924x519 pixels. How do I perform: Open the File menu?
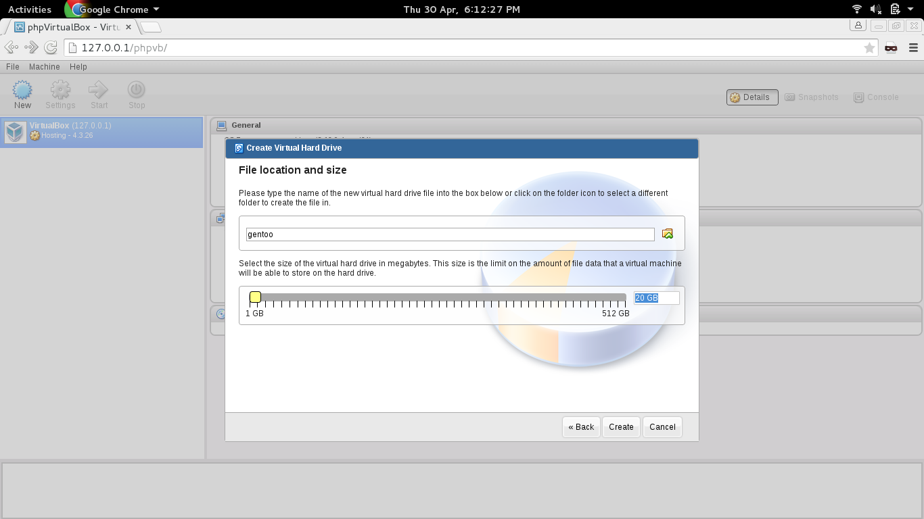coord(13,67)
